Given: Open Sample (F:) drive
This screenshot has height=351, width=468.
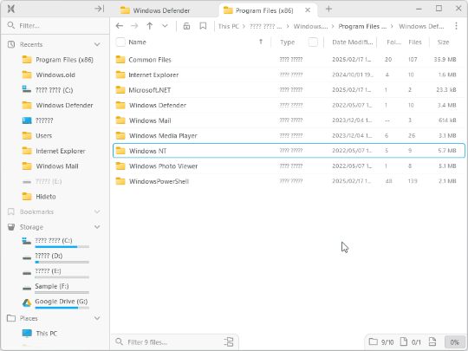Looking at the screenshot, I should point(55,288).
